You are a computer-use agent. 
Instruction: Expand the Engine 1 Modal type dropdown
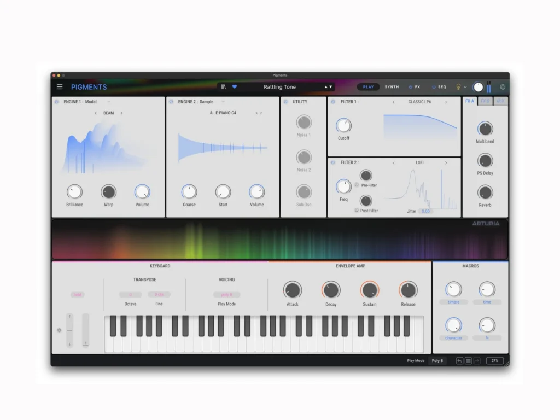click(x=109, y=102)
